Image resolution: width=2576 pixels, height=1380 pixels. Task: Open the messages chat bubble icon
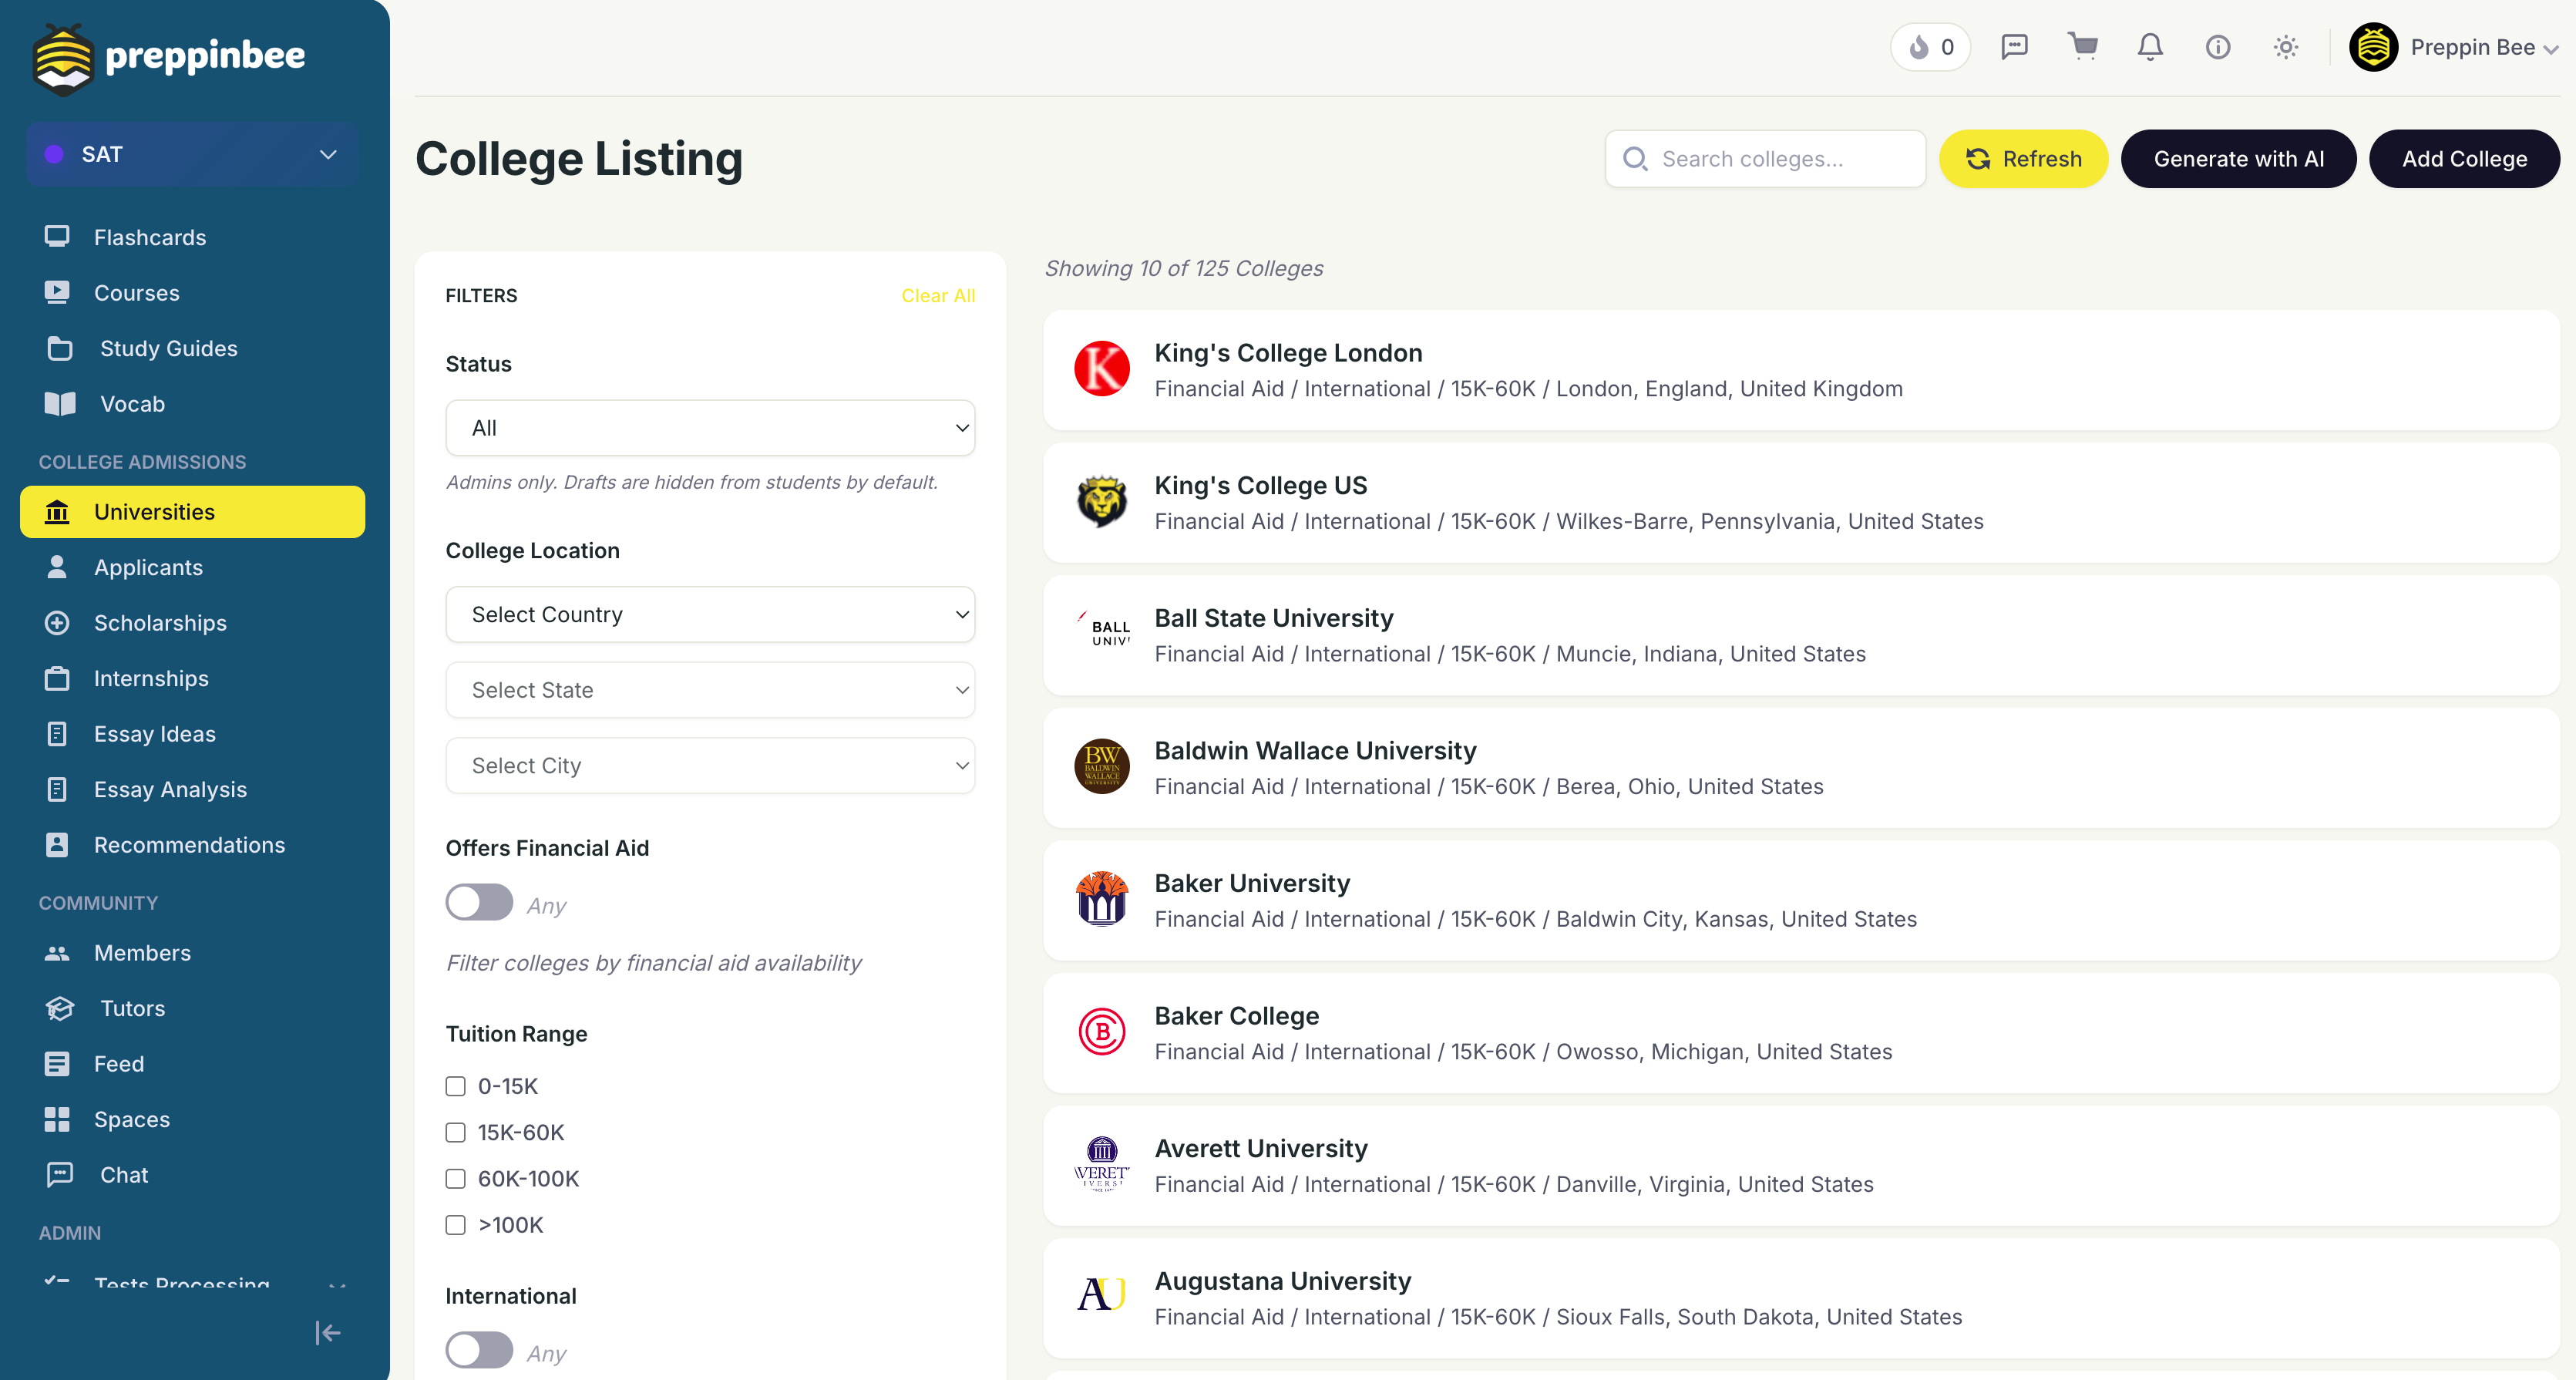click(x=2014, y=47)
